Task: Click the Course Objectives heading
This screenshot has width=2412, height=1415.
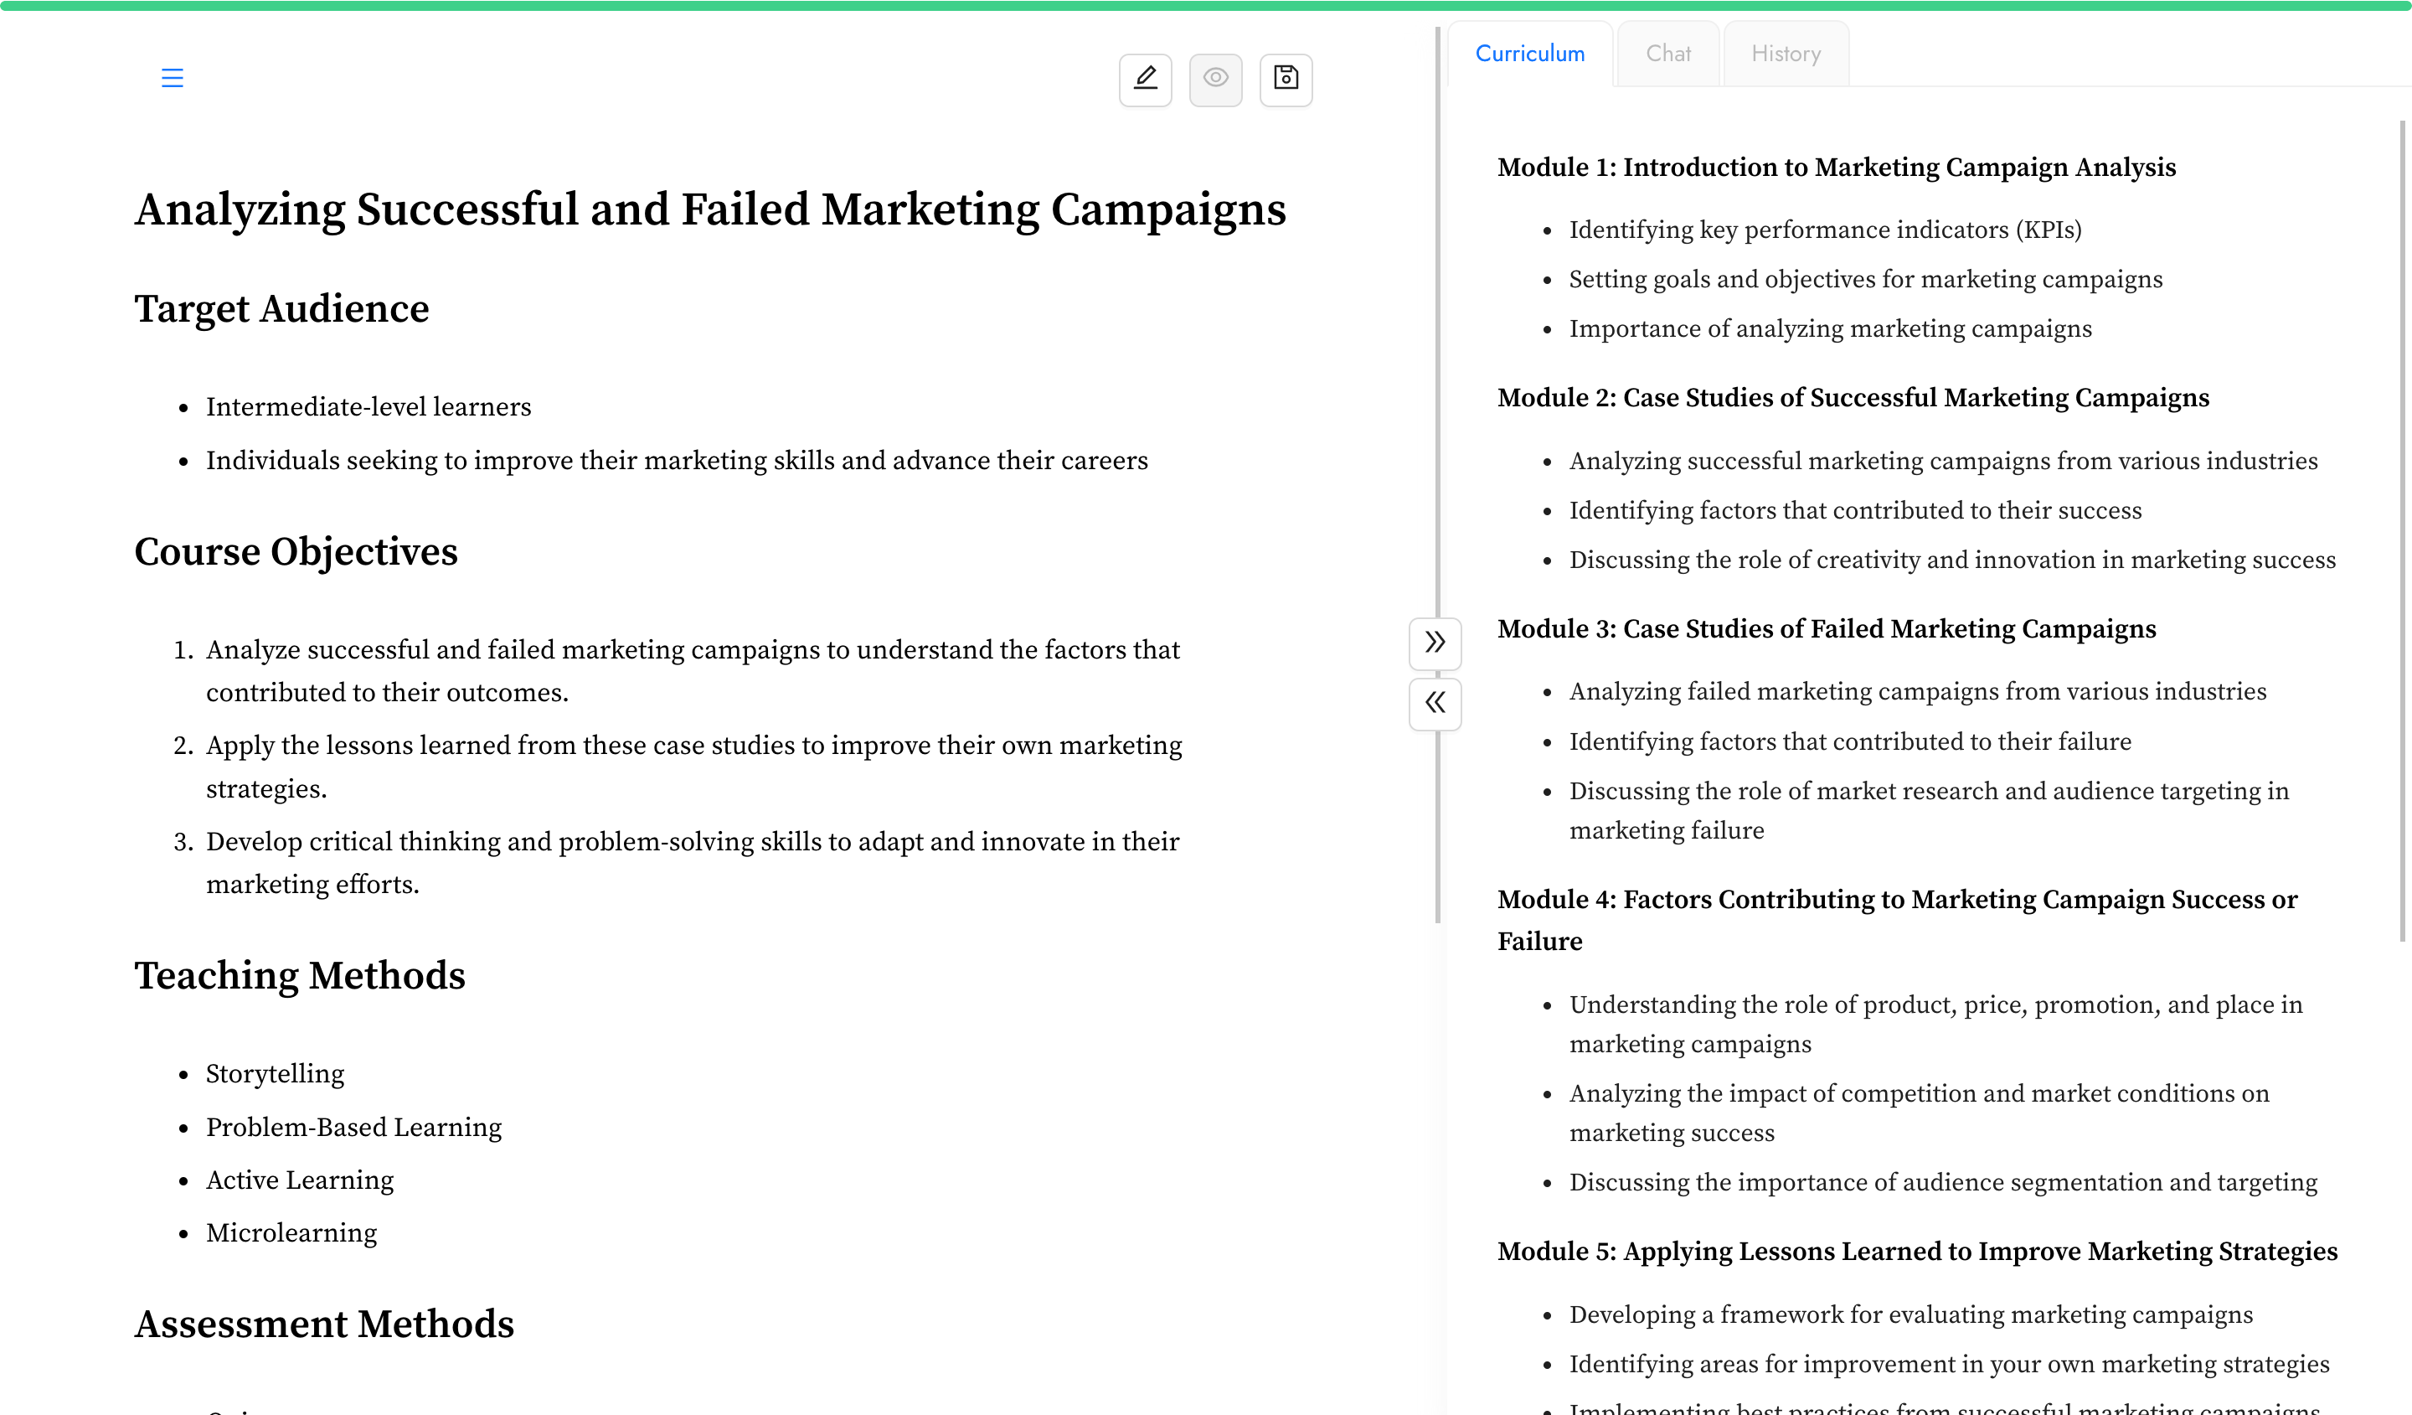Action: tap(296, 552)
